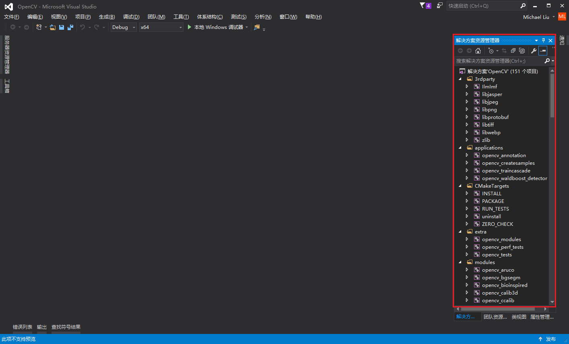This screenshot has height=344, width=569.
Task: Switch to the 属性管理... tab
Action: click(542, 317)
